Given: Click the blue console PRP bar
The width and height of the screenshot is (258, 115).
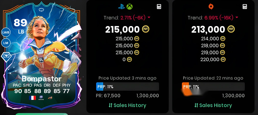Looking at the screenshot, I should click(99, 87).
